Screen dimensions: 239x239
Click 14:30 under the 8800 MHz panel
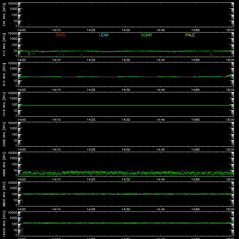(x=126, y=209)
